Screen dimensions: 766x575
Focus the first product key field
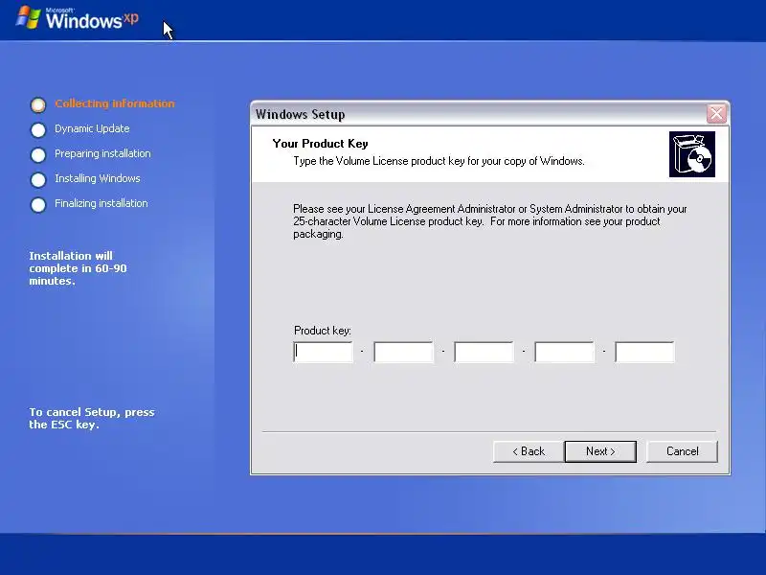coord(323,352)
